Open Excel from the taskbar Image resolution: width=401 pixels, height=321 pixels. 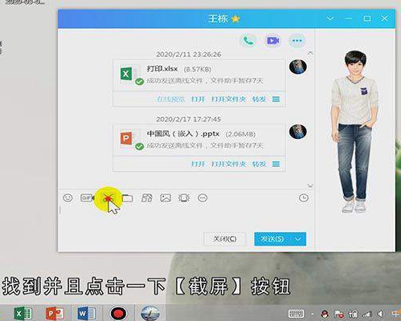tap(23, 313)
